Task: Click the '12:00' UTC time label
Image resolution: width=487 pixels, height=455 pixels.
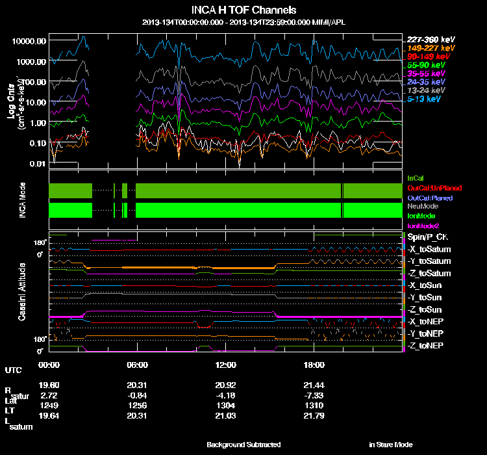Action: [x=225, y=365]
